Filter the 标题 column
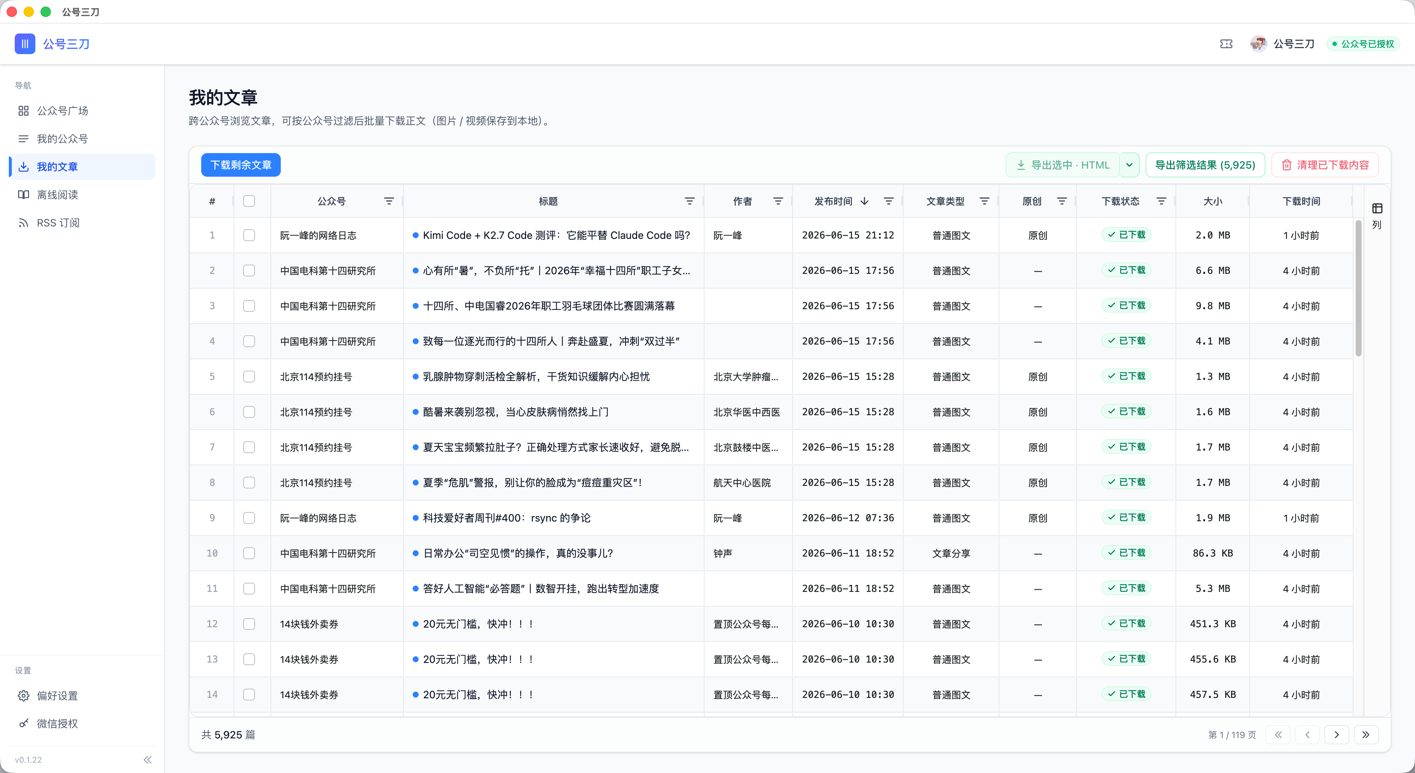 coord(689,201)
